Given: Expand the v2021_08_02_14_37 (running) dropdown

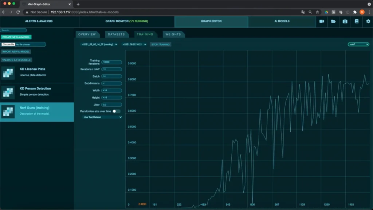Looking at the screenshot, I should [99, 44].
